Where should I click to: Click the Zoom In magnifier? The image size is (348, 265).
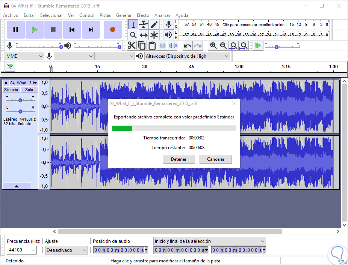pyautogui.click(x=213, y=46)
